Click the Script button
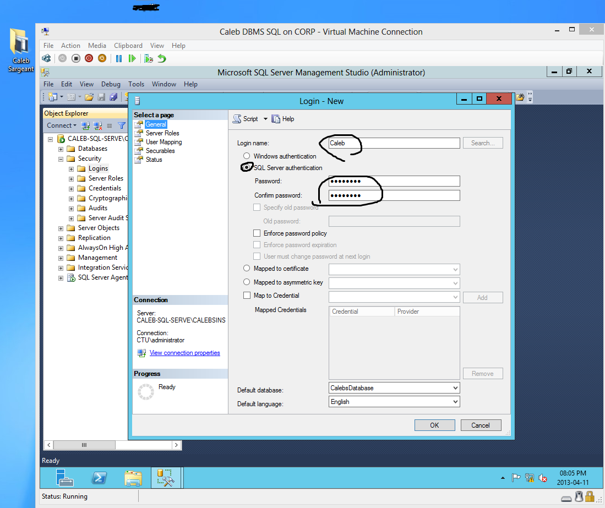The image size is (605, 508). pos(246,119)
